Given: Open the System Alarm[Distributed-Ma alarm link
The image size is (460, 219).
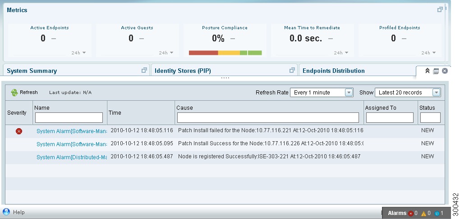Looking at the screenshot, I should coord(72,157).
